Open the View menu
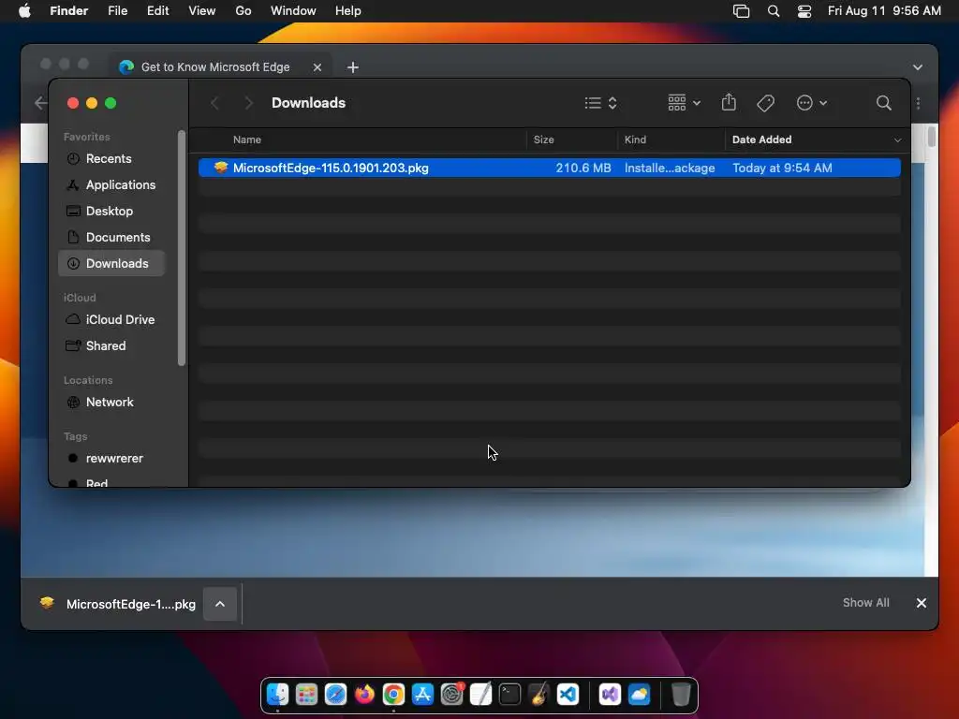The width and height of the screenshot is (959, 719). [202, 11]
